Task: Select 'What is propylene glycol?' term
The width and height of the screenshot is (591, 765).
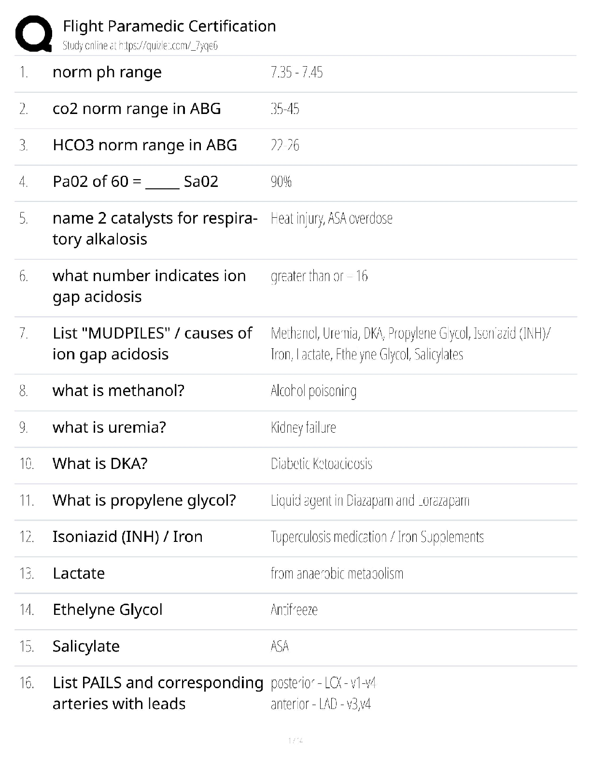Action: point(144,500)
